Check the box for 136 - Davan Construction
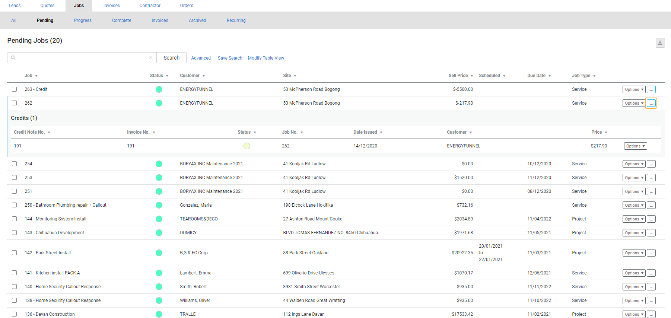Screen dimensions: 671x318 pos(14,314)
